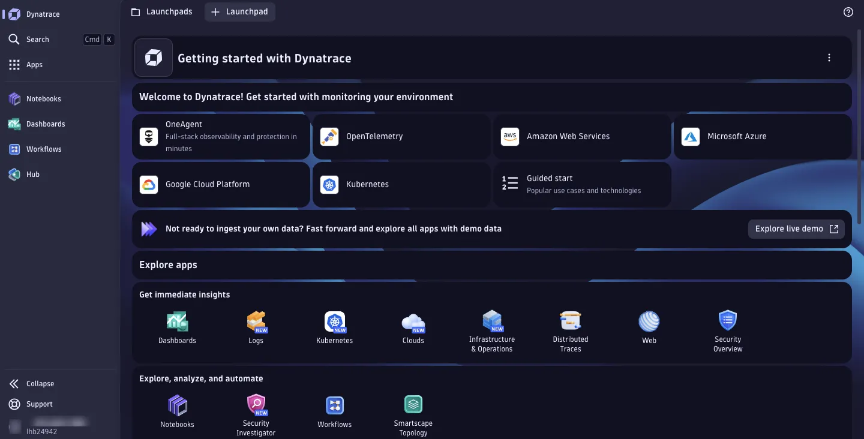Select the OpenTelemetry card
Image resolution: width=864 pixels, height=439 pixels.
pyautogui.click(x=401, y=137)
